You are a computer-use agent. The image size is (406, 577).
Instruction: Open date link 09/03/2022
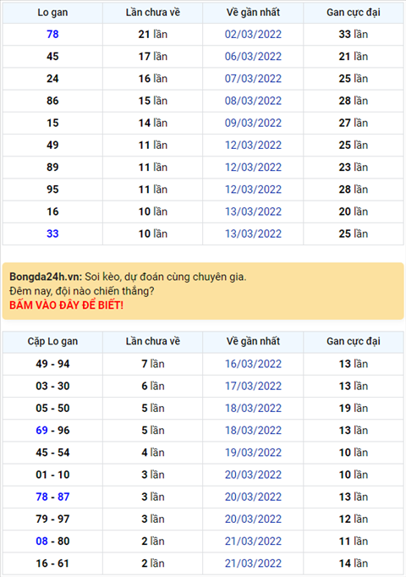coord(253,123)
